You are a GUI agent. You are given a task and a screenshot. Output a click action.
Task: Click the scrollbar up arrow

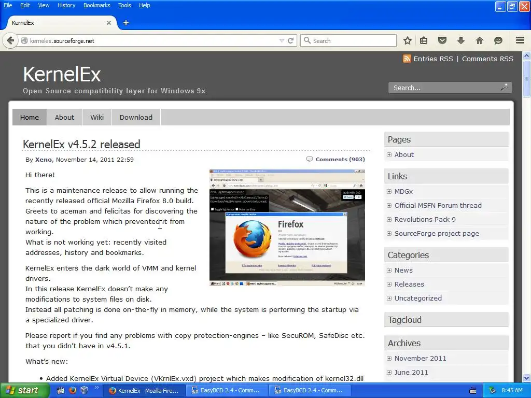[x=527, y=55]
